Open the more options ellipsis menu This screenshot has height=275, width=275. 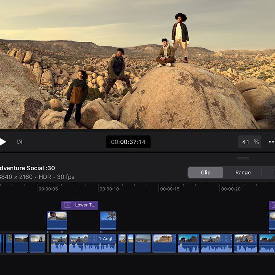pos(272,142)
